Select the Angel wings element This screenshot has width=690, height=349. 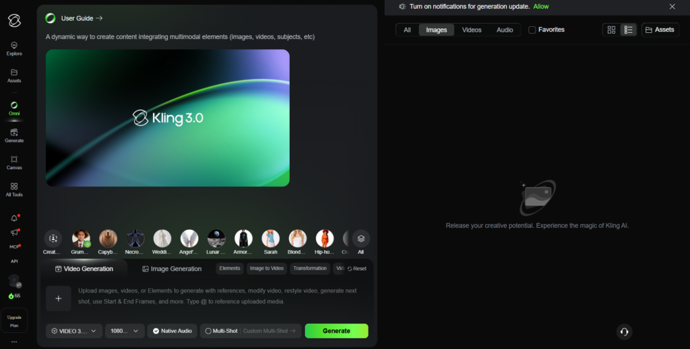coord(189,239)
